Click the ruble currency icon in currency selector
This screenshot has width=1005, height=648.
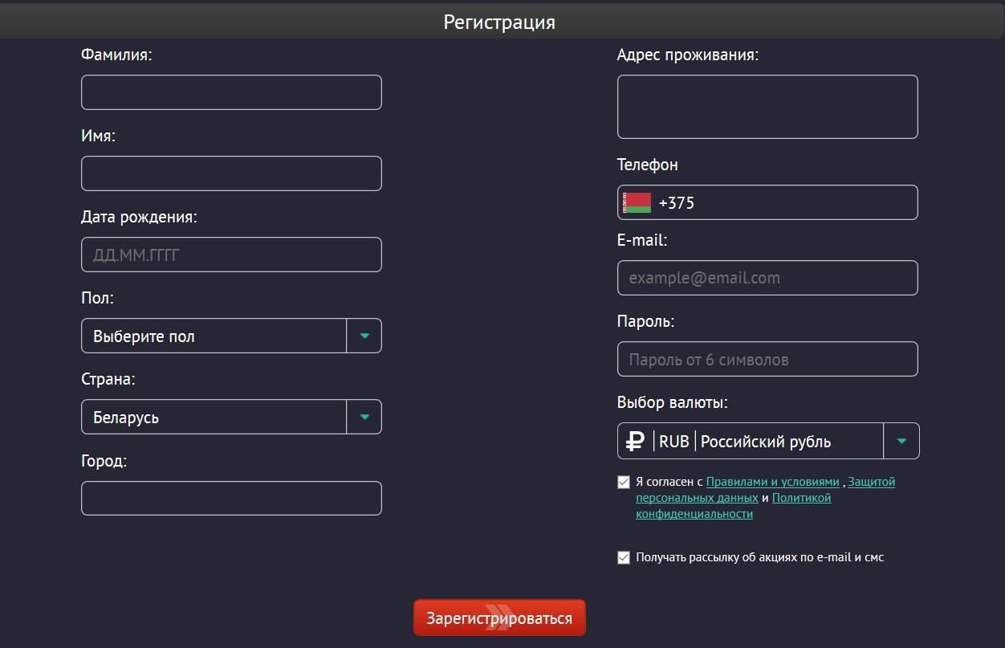click(635, 441)
